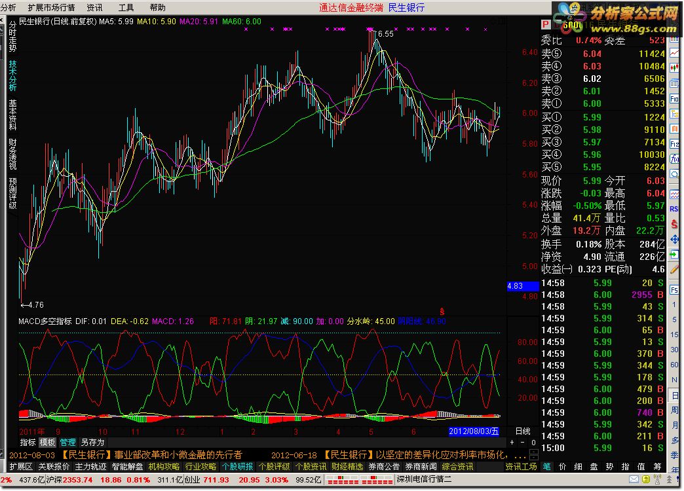Select the 筹 chip distribution tab
684x491 pixels.
(x=657, y=467)
